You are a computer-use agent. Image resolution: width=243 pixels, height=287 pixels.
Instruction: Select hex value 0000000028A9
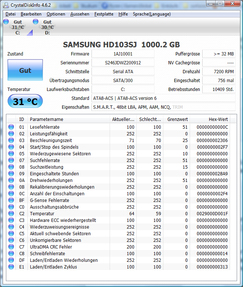(x=212, y=174)
